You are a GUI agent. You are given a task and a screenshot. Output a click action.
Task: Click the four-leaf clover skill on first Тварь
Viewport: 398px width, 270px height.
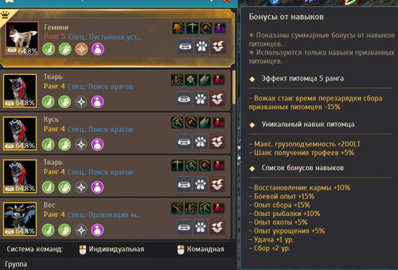coord(191,80)
